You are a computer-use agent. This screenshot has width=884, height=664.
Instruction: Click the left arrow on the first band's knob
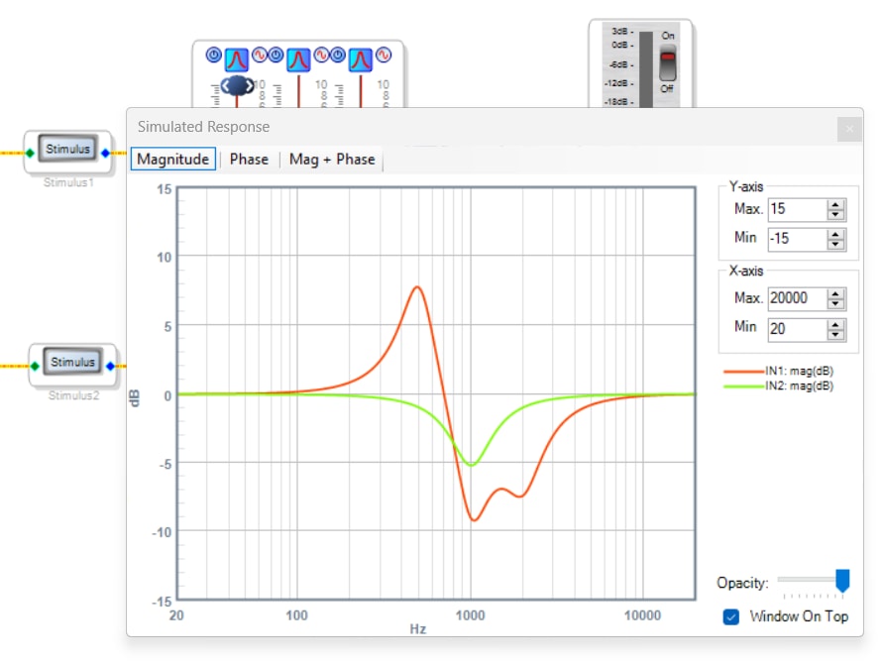226,85
